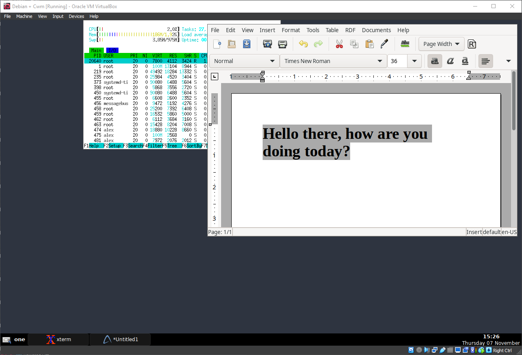Click the font size input field
Viewport: 522px width, 355px height.
tap(397, 61)
